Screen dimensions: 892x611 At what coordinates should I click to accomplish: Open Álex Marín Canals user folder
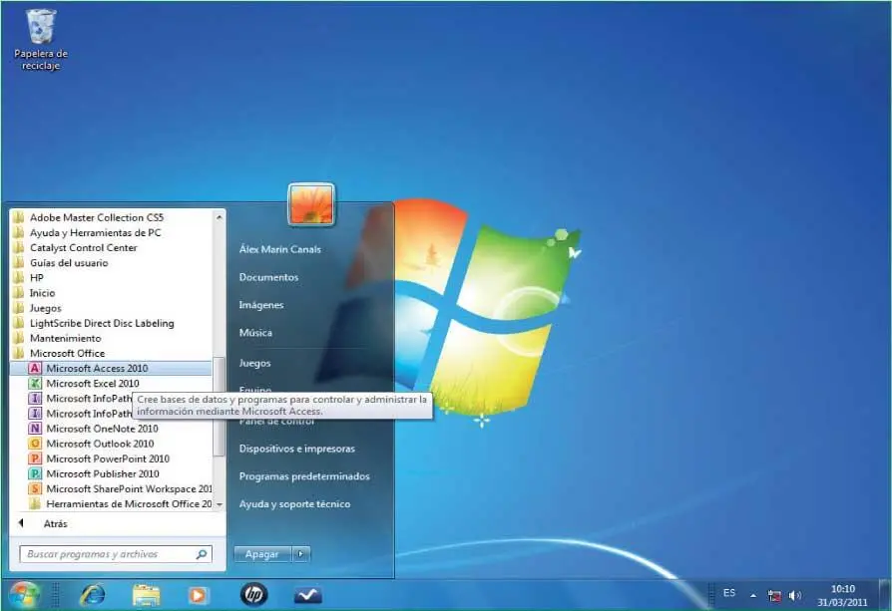(280, 249)
